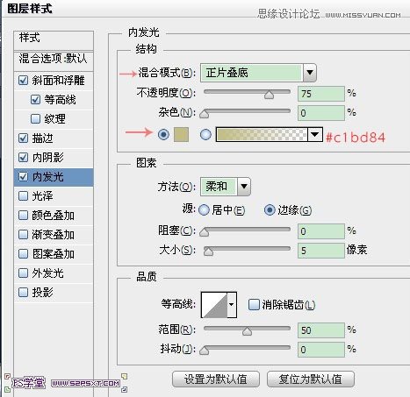The width and height of the screenshot is (410, 397).
Task: Click the 阻塞 percentage field
Action: tap(321, 231)
